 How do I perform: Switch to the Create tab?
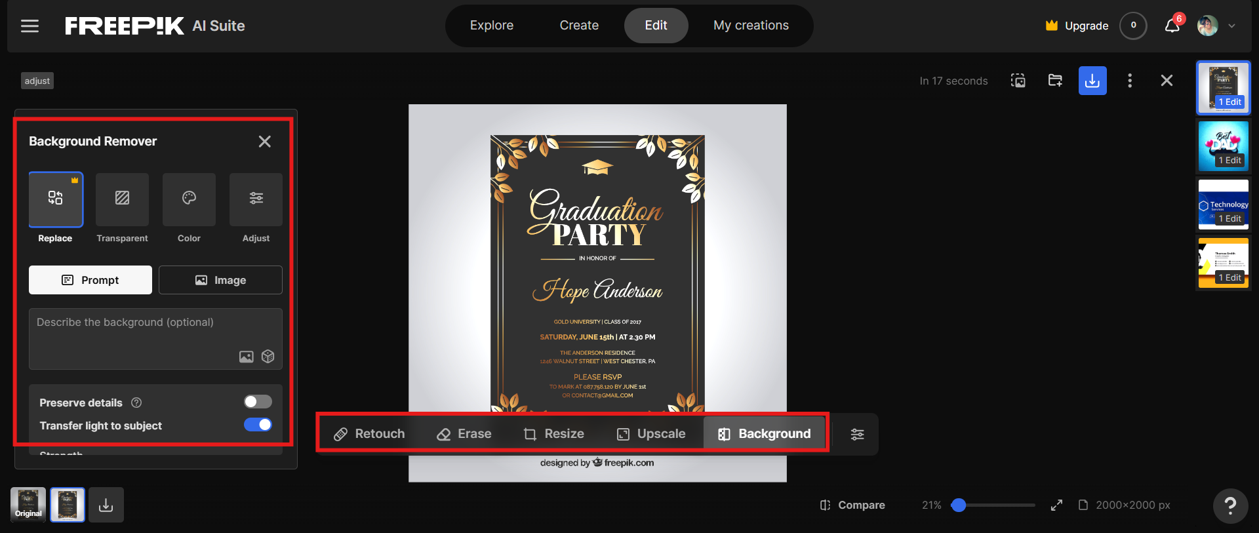coord(579,26)
